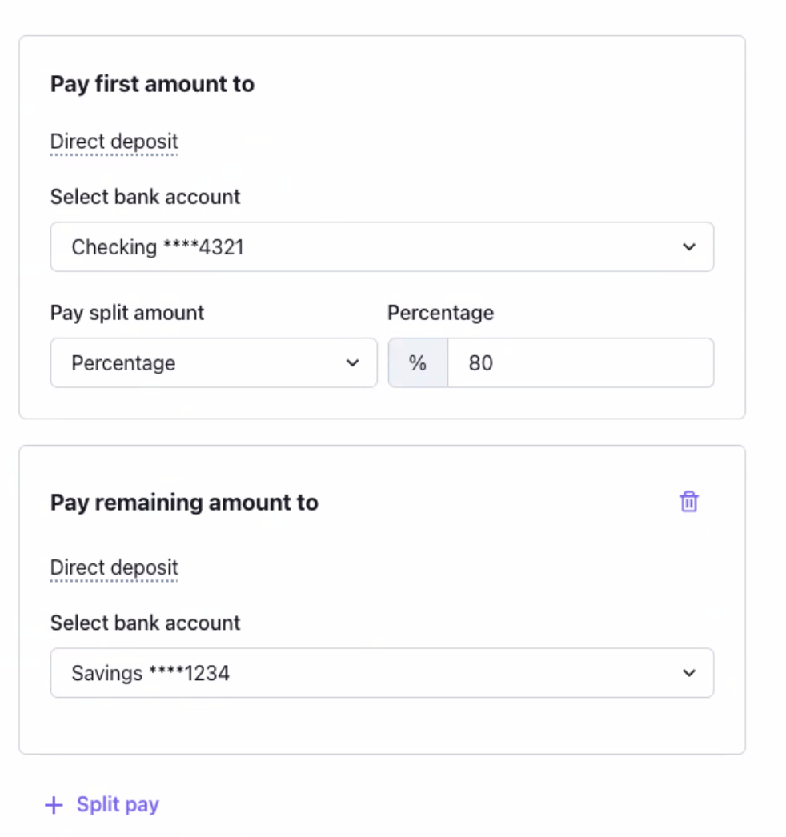Click the percent sign prefix icon
This screenshot has width=786, height=837.
pos(418,363)
